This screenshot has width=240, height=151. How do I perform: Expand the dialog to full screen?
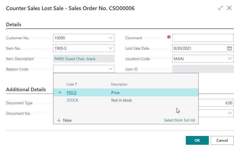[221, 8]
